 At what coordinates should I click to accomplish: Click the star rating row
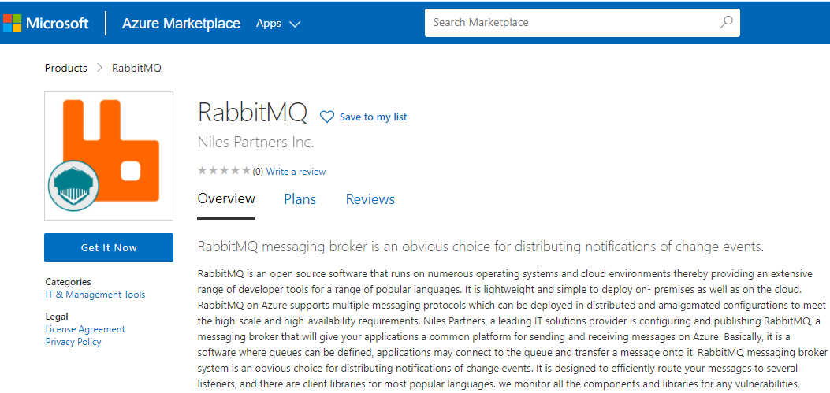click(x=224, y=171)
